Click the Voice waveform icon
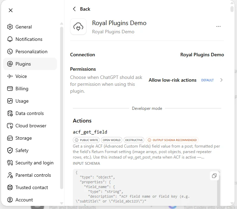237x209 pixels. tap(10, 76)
